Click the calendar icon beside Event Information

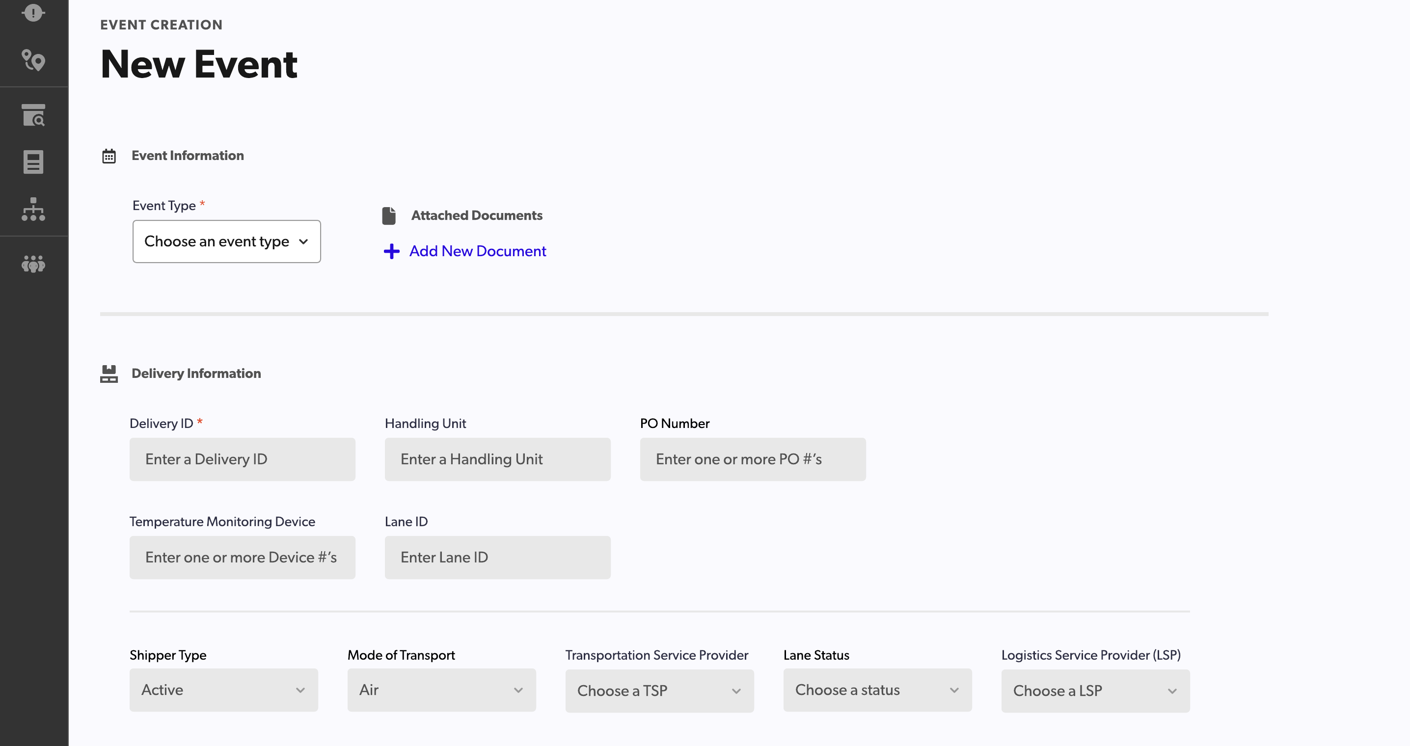tap(109, 156)
